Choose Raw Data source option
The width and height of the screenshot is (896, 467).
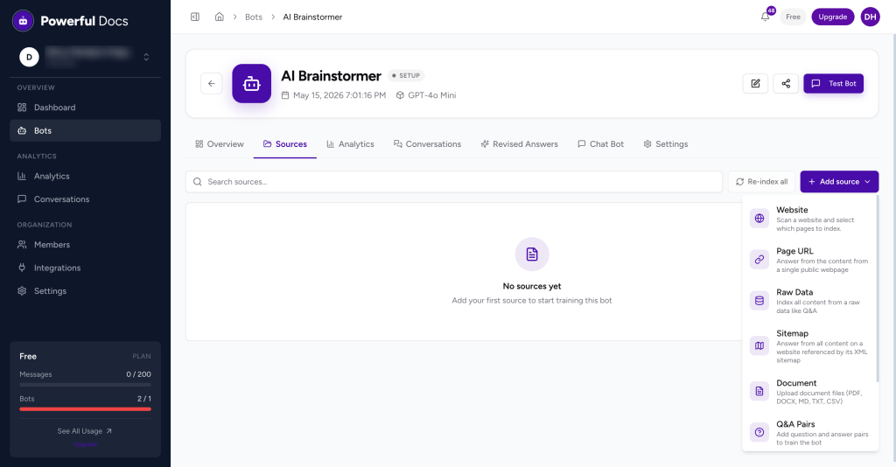[x=810, y=301]
